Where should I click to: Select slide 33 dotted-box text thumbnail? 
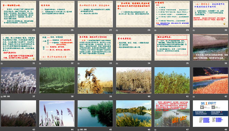[95, 47]
